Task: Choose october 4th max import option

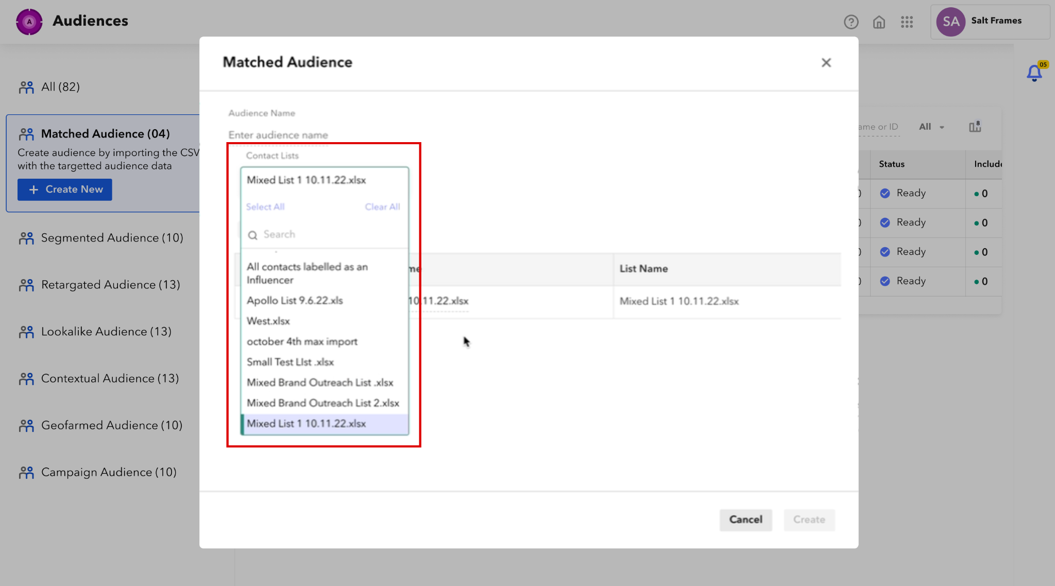Action: [x=302, y=342]
